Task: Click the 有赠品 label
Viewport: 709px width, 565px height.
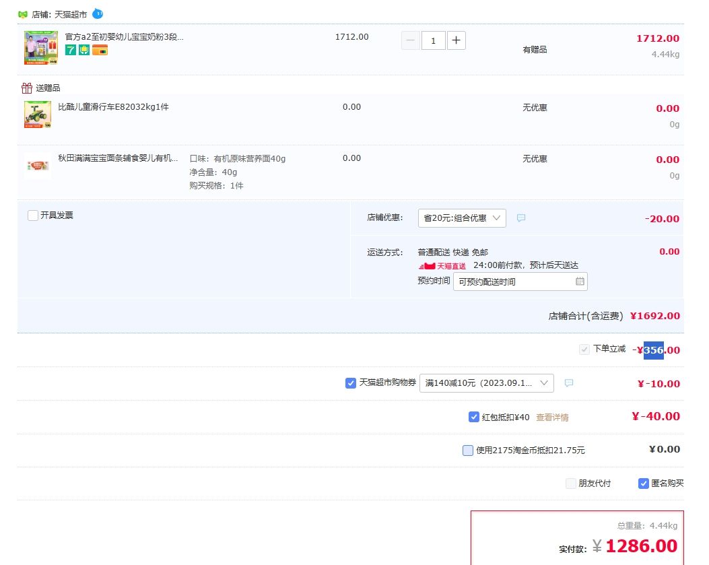Action: click(x=535, y=49)
